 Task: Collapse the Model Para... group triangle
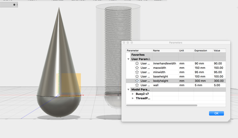click(x=129, y=90)
